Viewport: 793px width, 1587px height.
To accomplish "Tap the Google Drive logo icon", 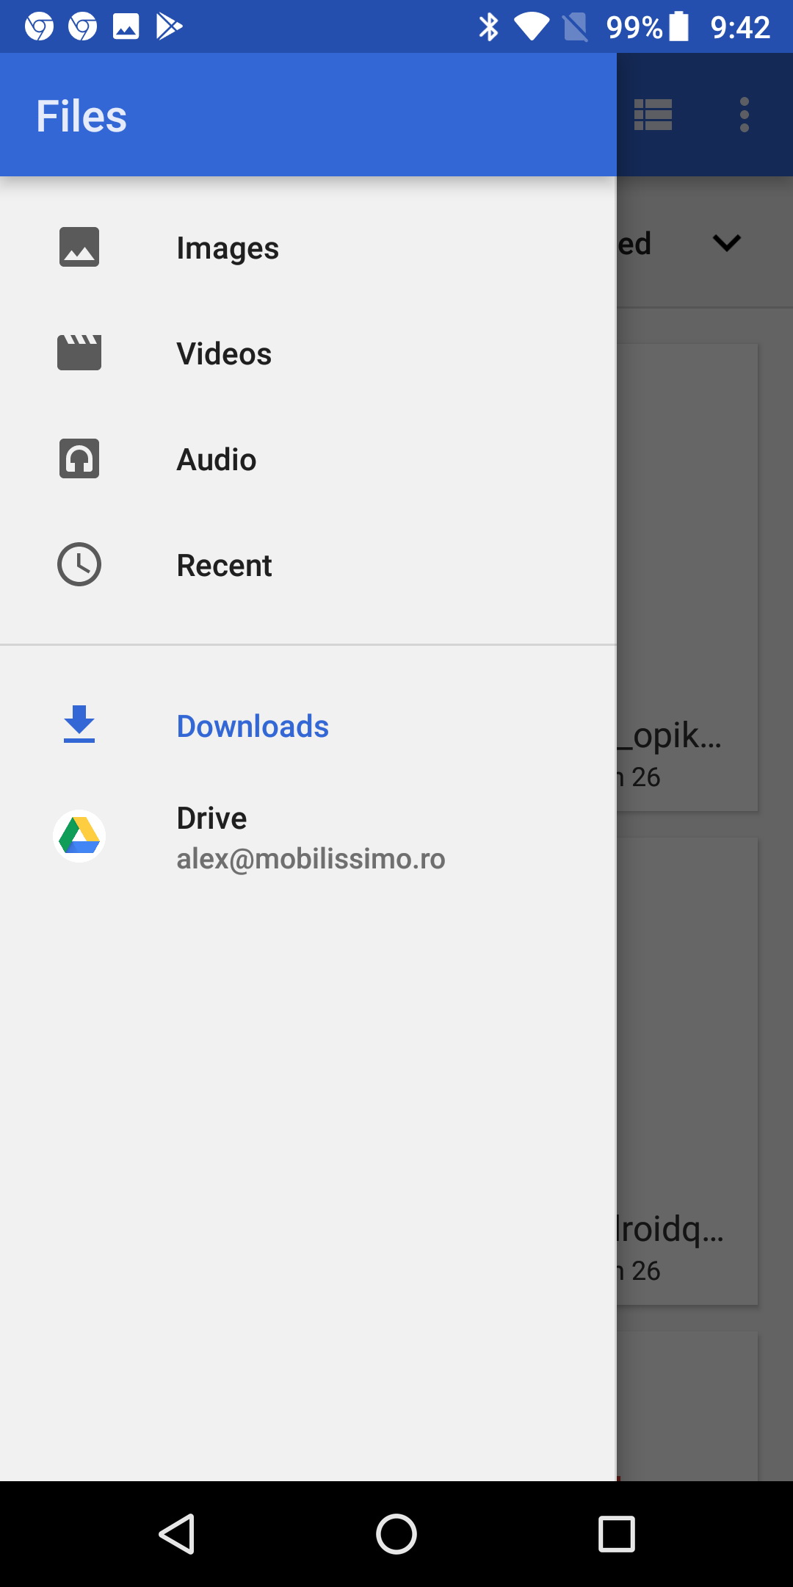I will (x=79, y=836).
